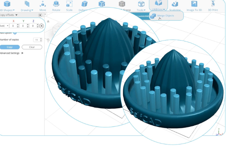Click the Number of copies stepper
This screenshot has height=147, width=226.
click(x=41, y=40)
